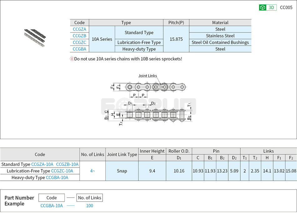Click CCGBA-10A in part number example
Image resolution: width=297 pixels, height=213 pixels.
tap(52, 205)
